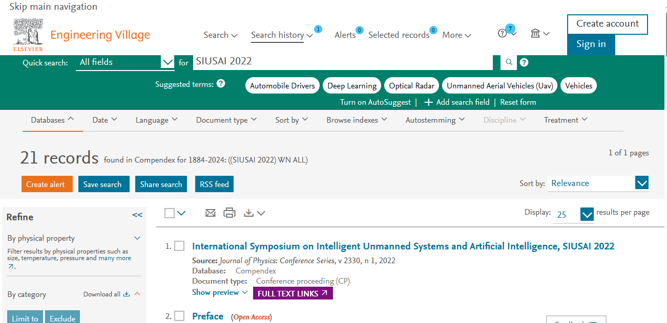The image size is (667, 323).
Task: Click the magnifier icon to run quick search
Action: (509, 62)
